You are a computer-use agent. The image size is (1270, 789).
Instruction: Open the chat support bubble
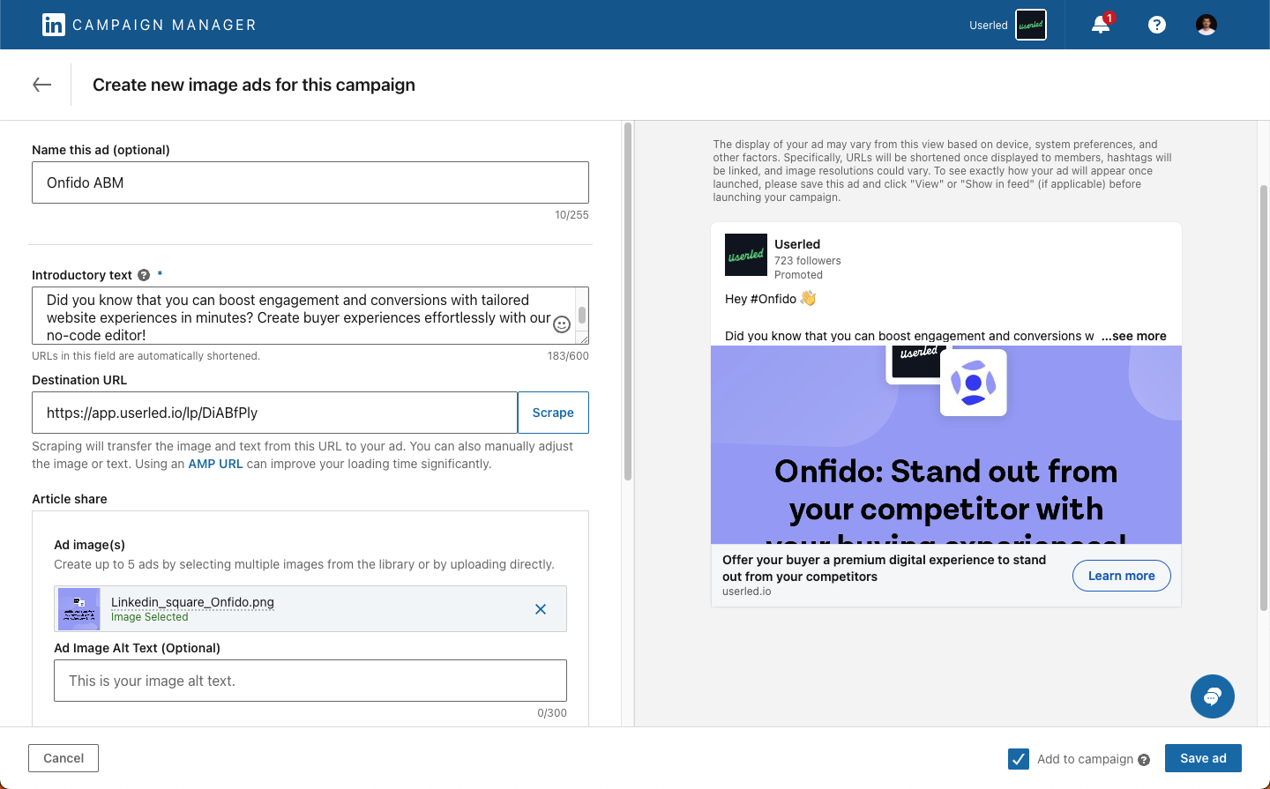click(1213, 696)
